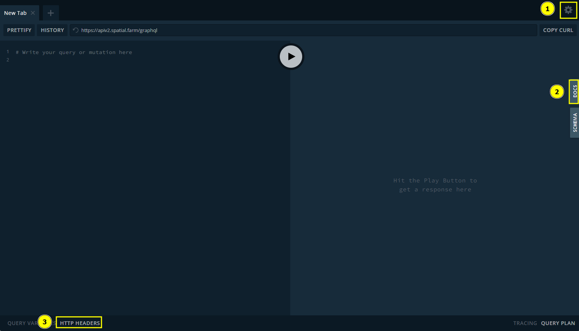Close the New Tab tab

[33, 13]
